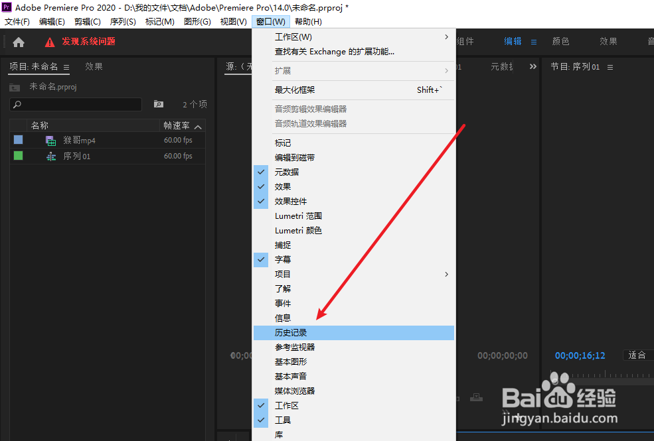Open the 序列(S) menu
Image resolution: width=654 pixels, height=441 pixels.
click(123, 22)
